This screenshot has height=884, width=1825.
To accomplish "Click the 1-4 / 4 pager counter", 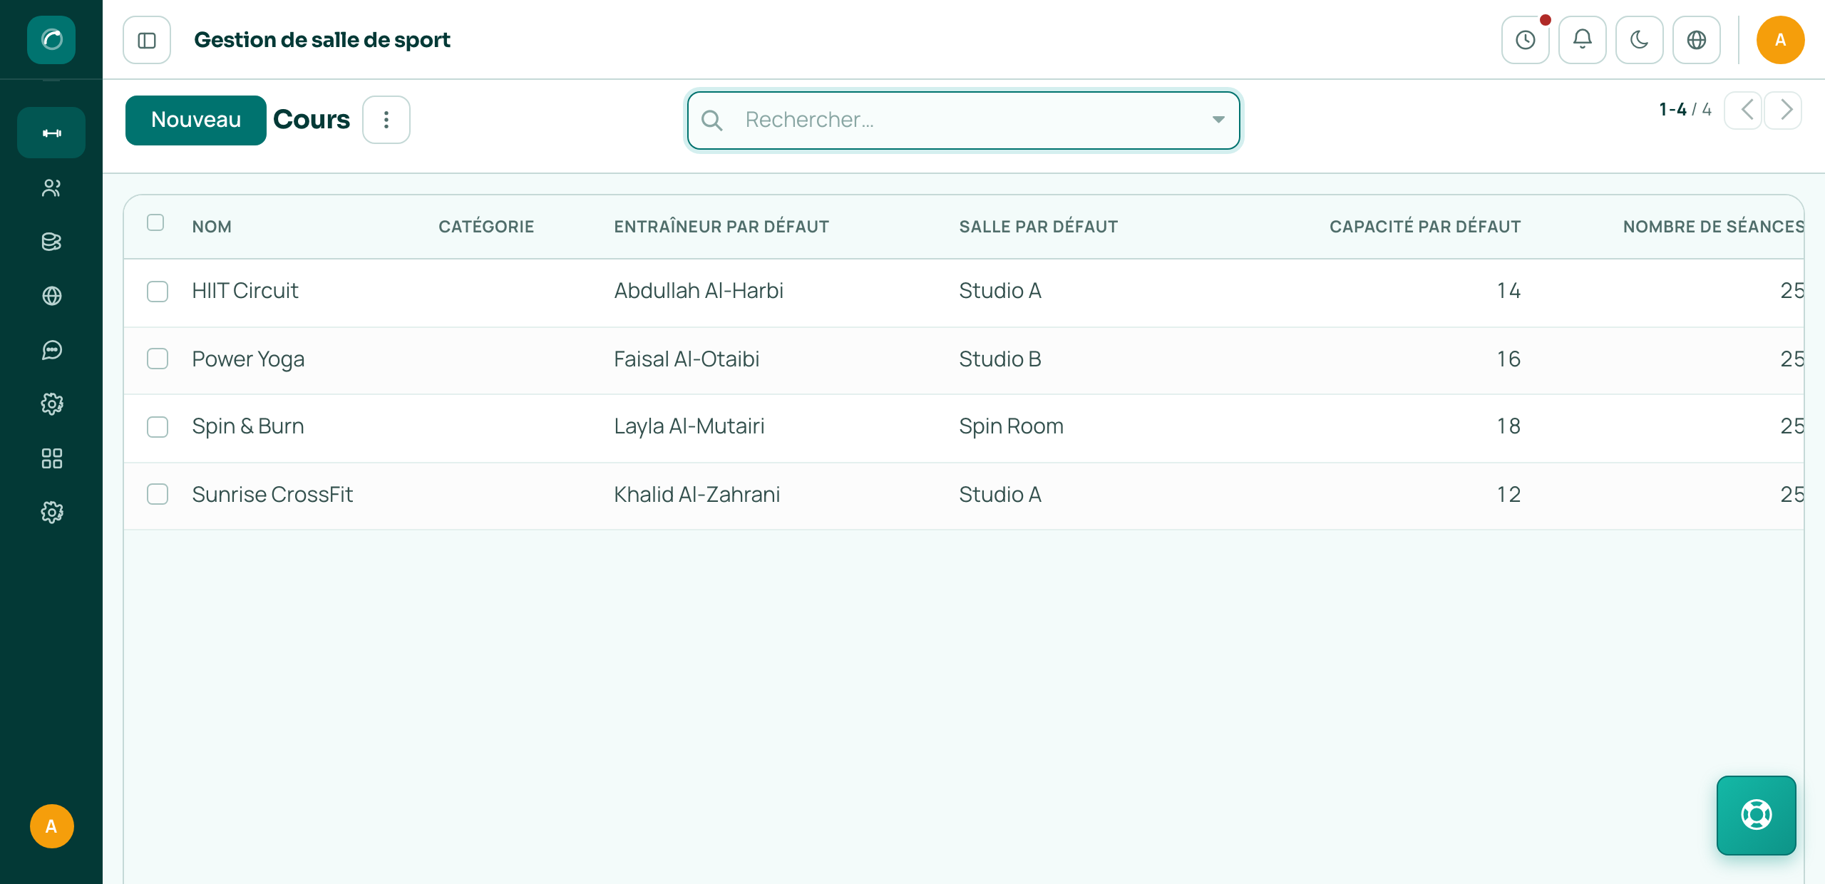I will click(1685, 110).
